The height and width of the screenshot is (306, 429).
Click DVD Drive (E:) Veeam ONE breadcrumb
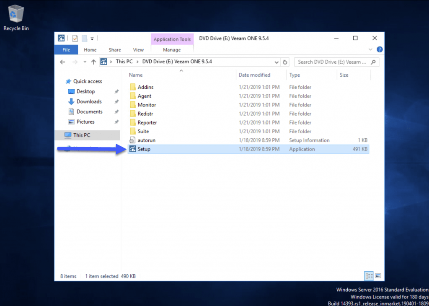point(177,62)
